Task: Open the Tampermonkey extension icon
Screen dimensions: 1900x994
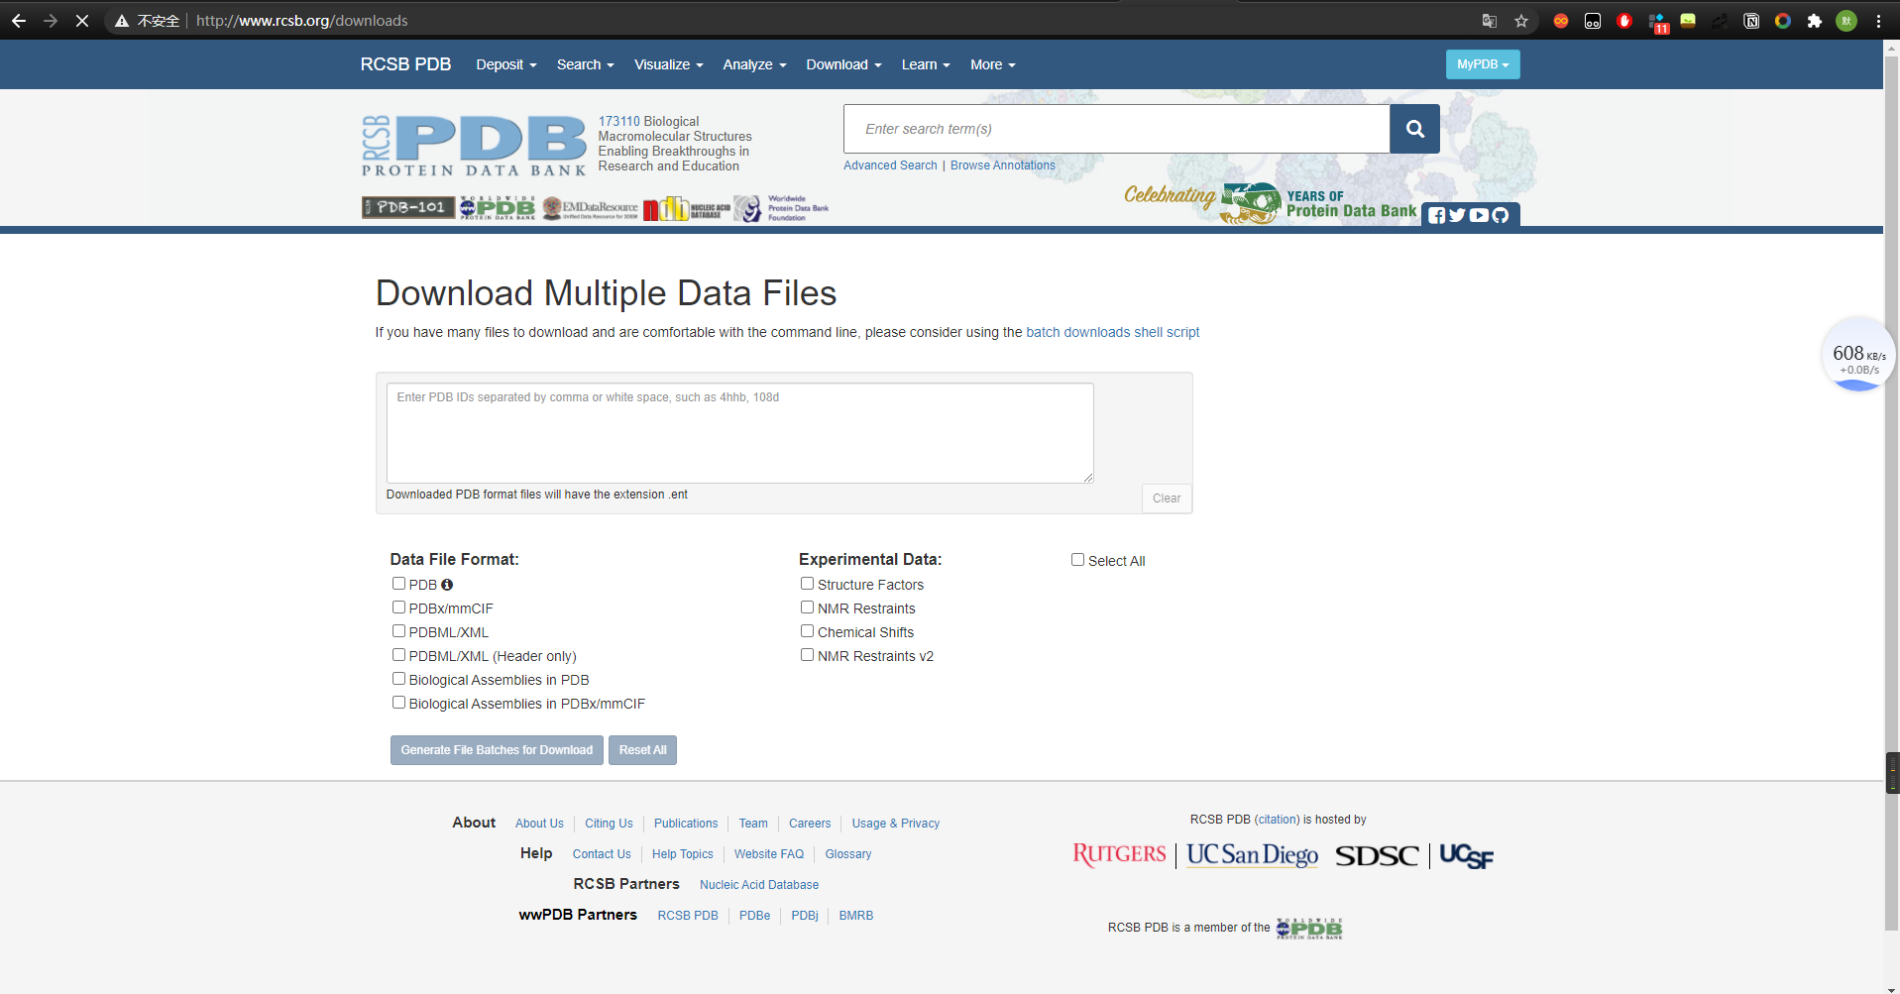Action: (x=1593, y=21)
